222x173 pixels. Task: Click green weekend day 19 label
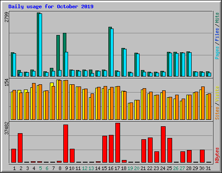point(130,168)
